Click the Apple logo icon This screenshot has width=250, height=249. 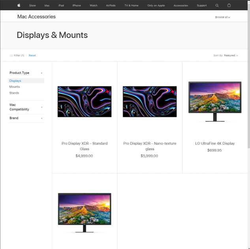(x=19, y=6)
